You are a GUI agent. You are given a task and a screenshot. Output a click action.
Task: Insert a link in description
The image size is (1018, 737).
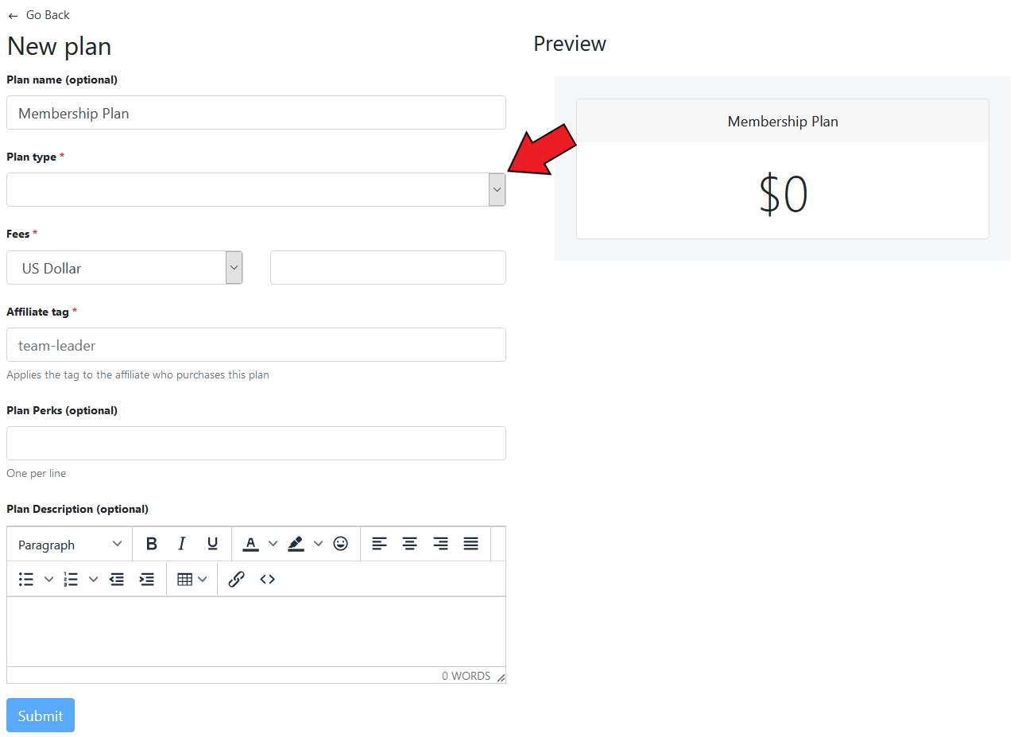click(x=236, y=579)
